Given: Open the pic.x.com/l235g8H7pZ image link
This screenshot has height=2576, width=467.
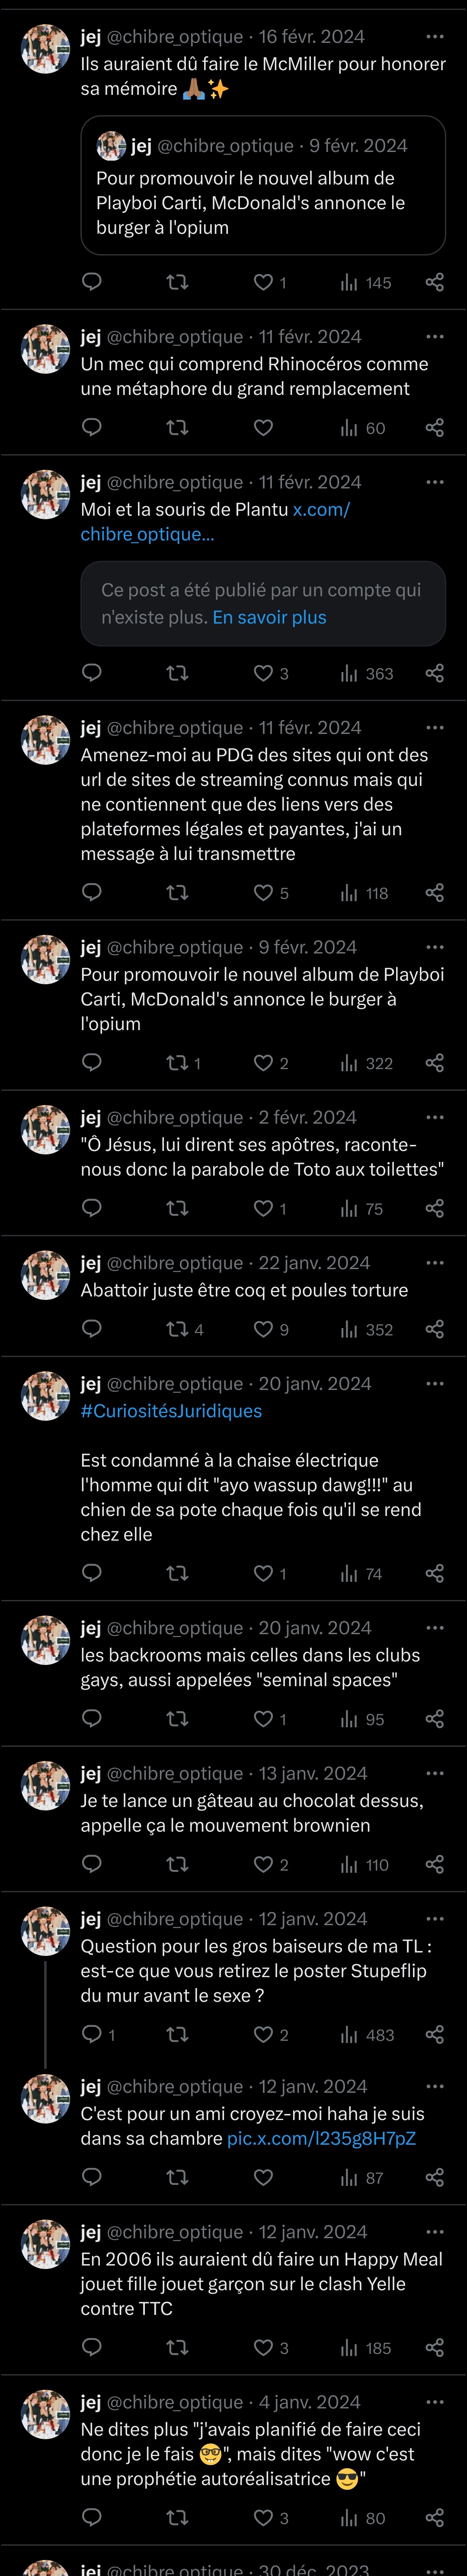Looking at the screenshot, I should 321,2138.
